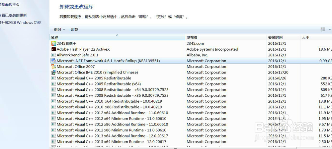332x149 pixels.
Task: Click install date 2016/8/26
Action: 277,78
